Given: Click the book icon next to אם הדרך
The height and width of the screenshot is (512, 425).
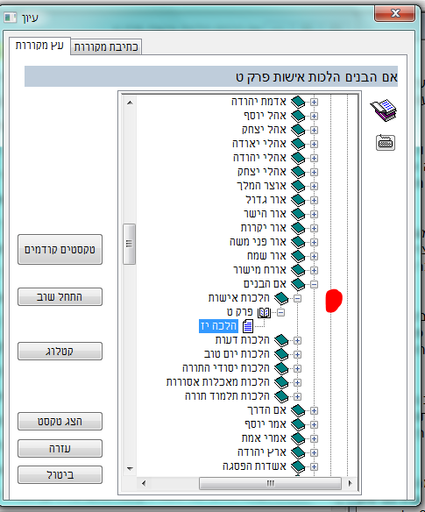Looking at the screenshot, I should coord(298,411).
